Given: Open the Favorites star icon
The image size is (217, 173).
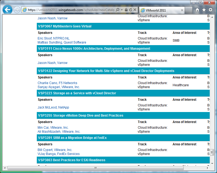Looking at the screenshot, I should pos(204,10).
